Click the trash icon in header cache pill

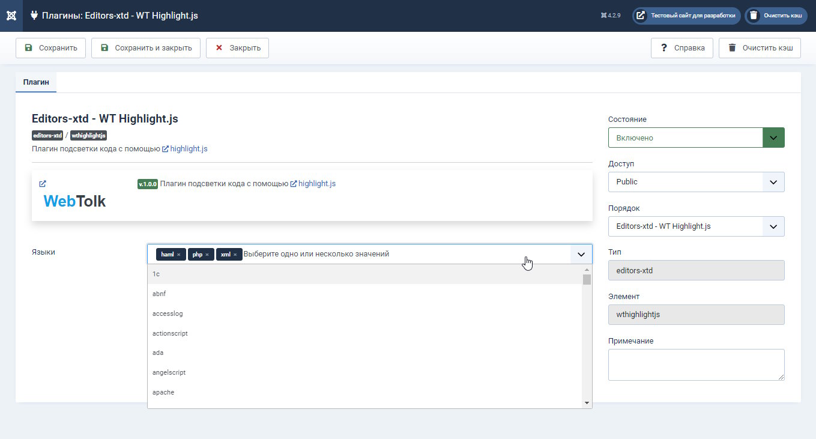pyautogui.click(x=754, y=16)
